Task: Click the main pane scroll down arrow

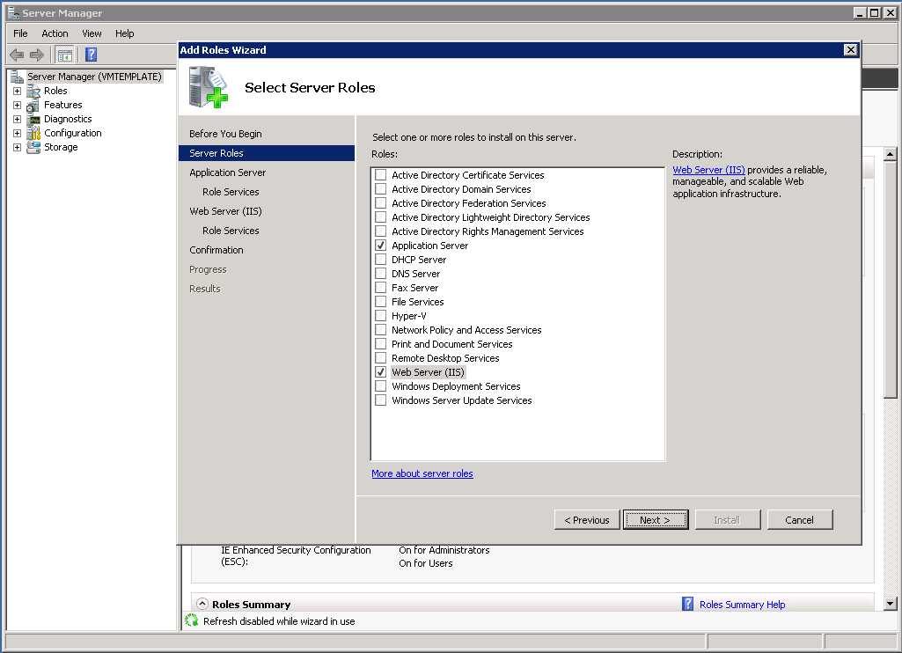Action: pos(890,604)
